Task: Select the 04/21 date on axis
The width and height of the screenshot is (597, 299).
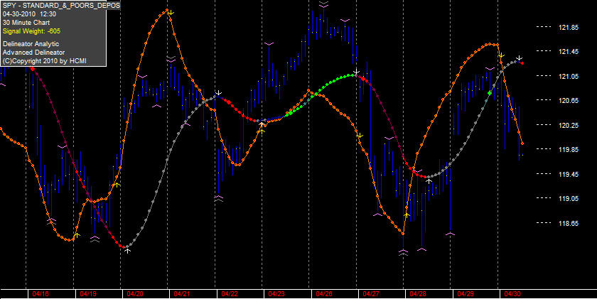Action: tap(182, 294)
